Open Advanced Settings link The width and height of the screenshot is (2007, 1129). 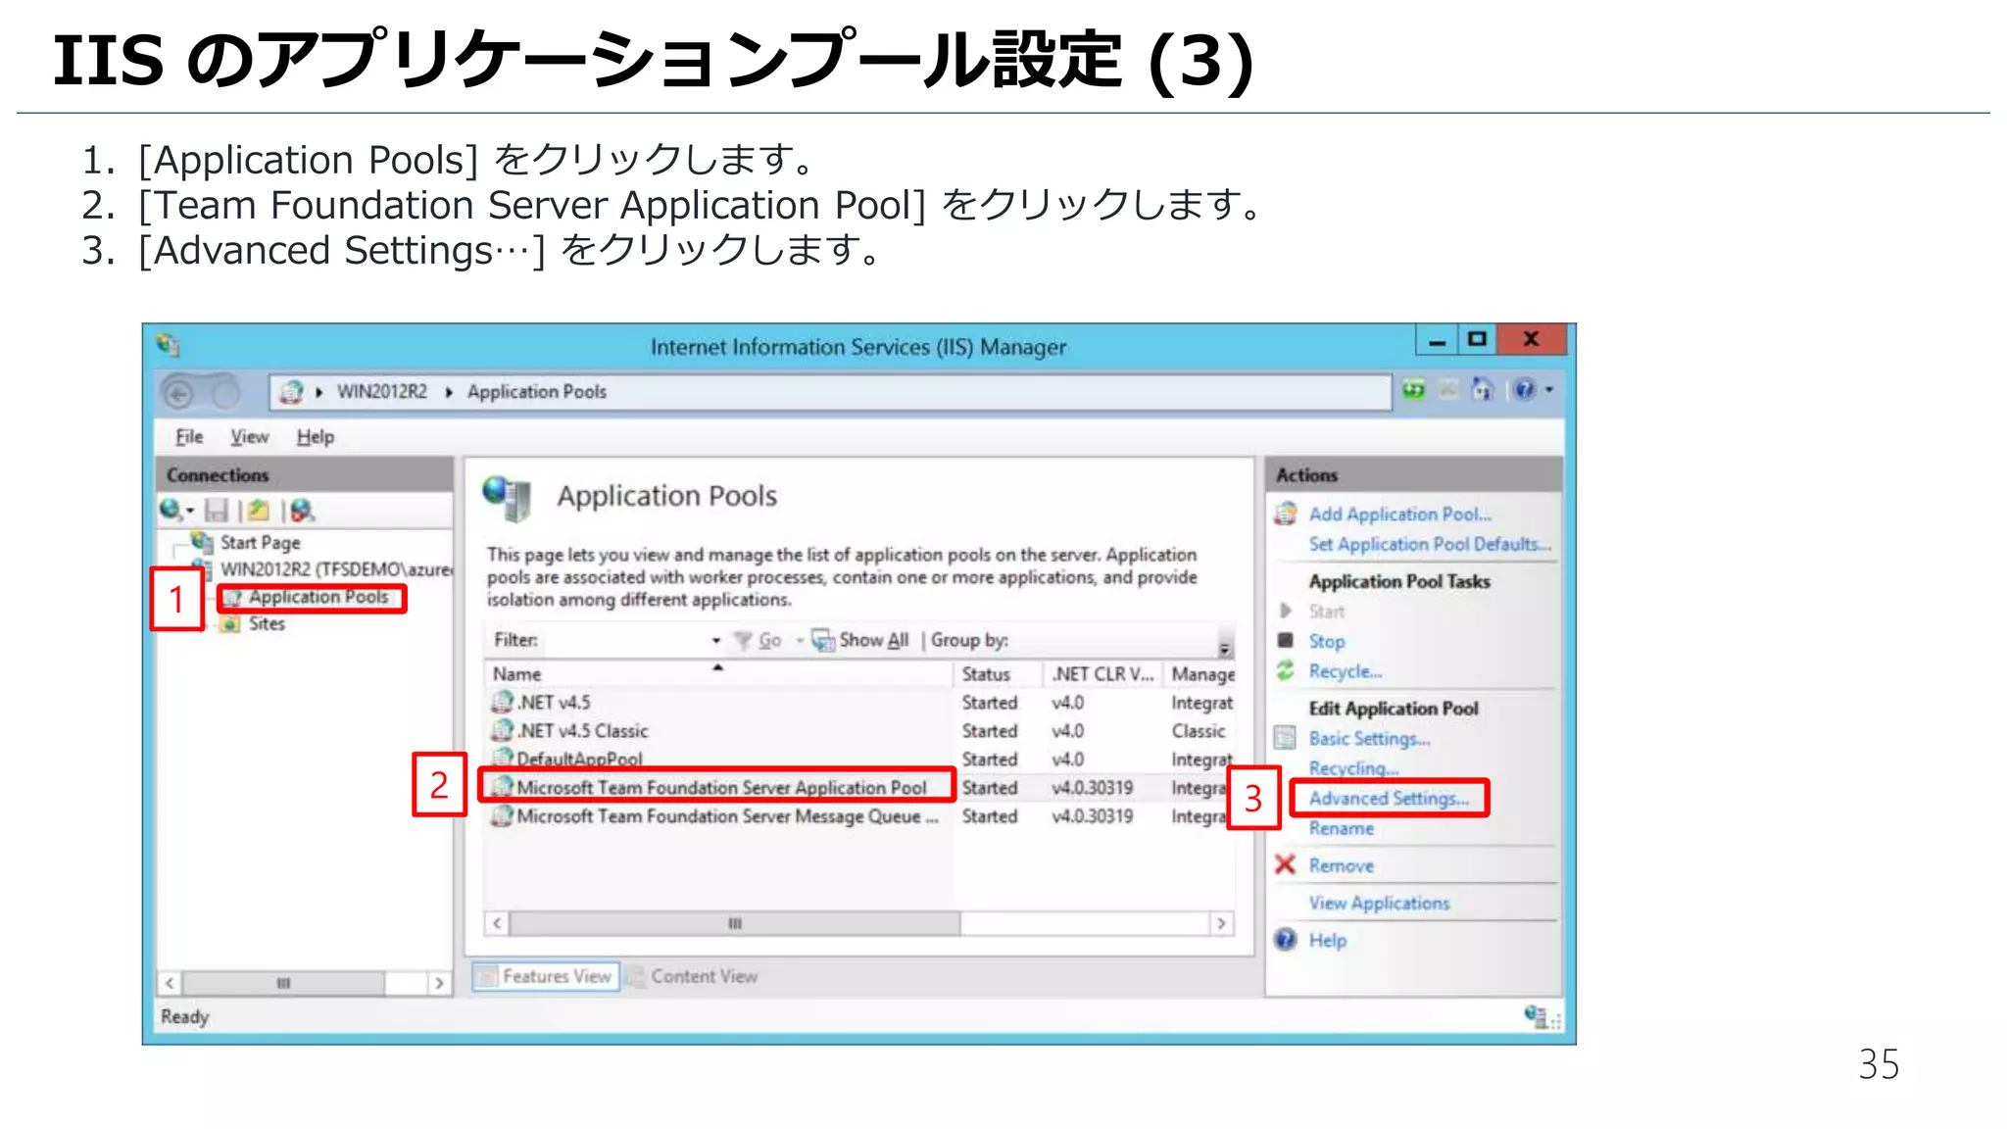1389,799
